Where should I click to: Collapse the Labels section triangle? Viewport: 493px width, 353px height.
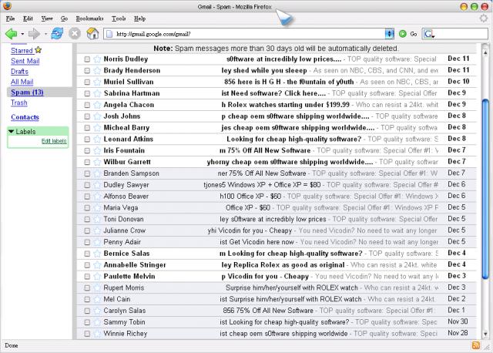12,131
